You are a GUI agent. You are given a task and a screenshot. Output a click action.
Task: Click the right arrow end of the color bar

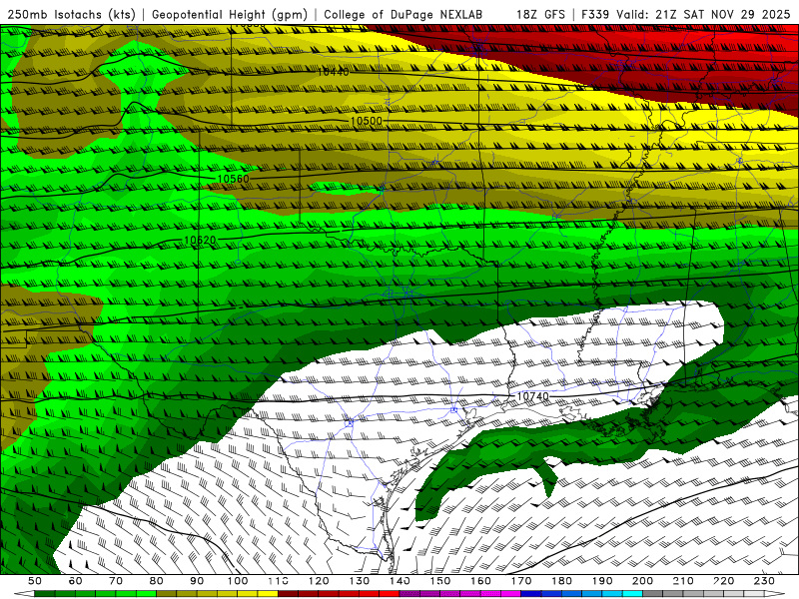[x=775, y=594]
